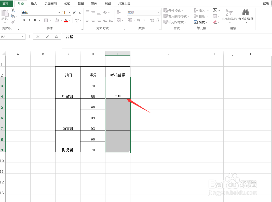Click Fill down arrow icon

[215, 17]
